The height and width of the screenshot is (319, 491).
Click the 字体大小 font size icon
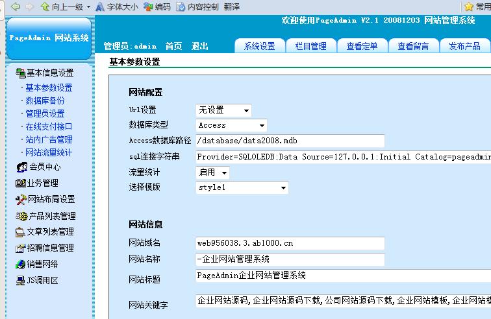tap(100, 6)
